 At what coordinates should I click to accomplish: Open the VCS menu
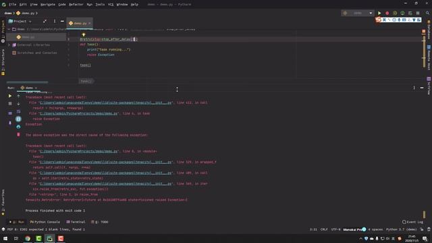click(x=111, y=5)
